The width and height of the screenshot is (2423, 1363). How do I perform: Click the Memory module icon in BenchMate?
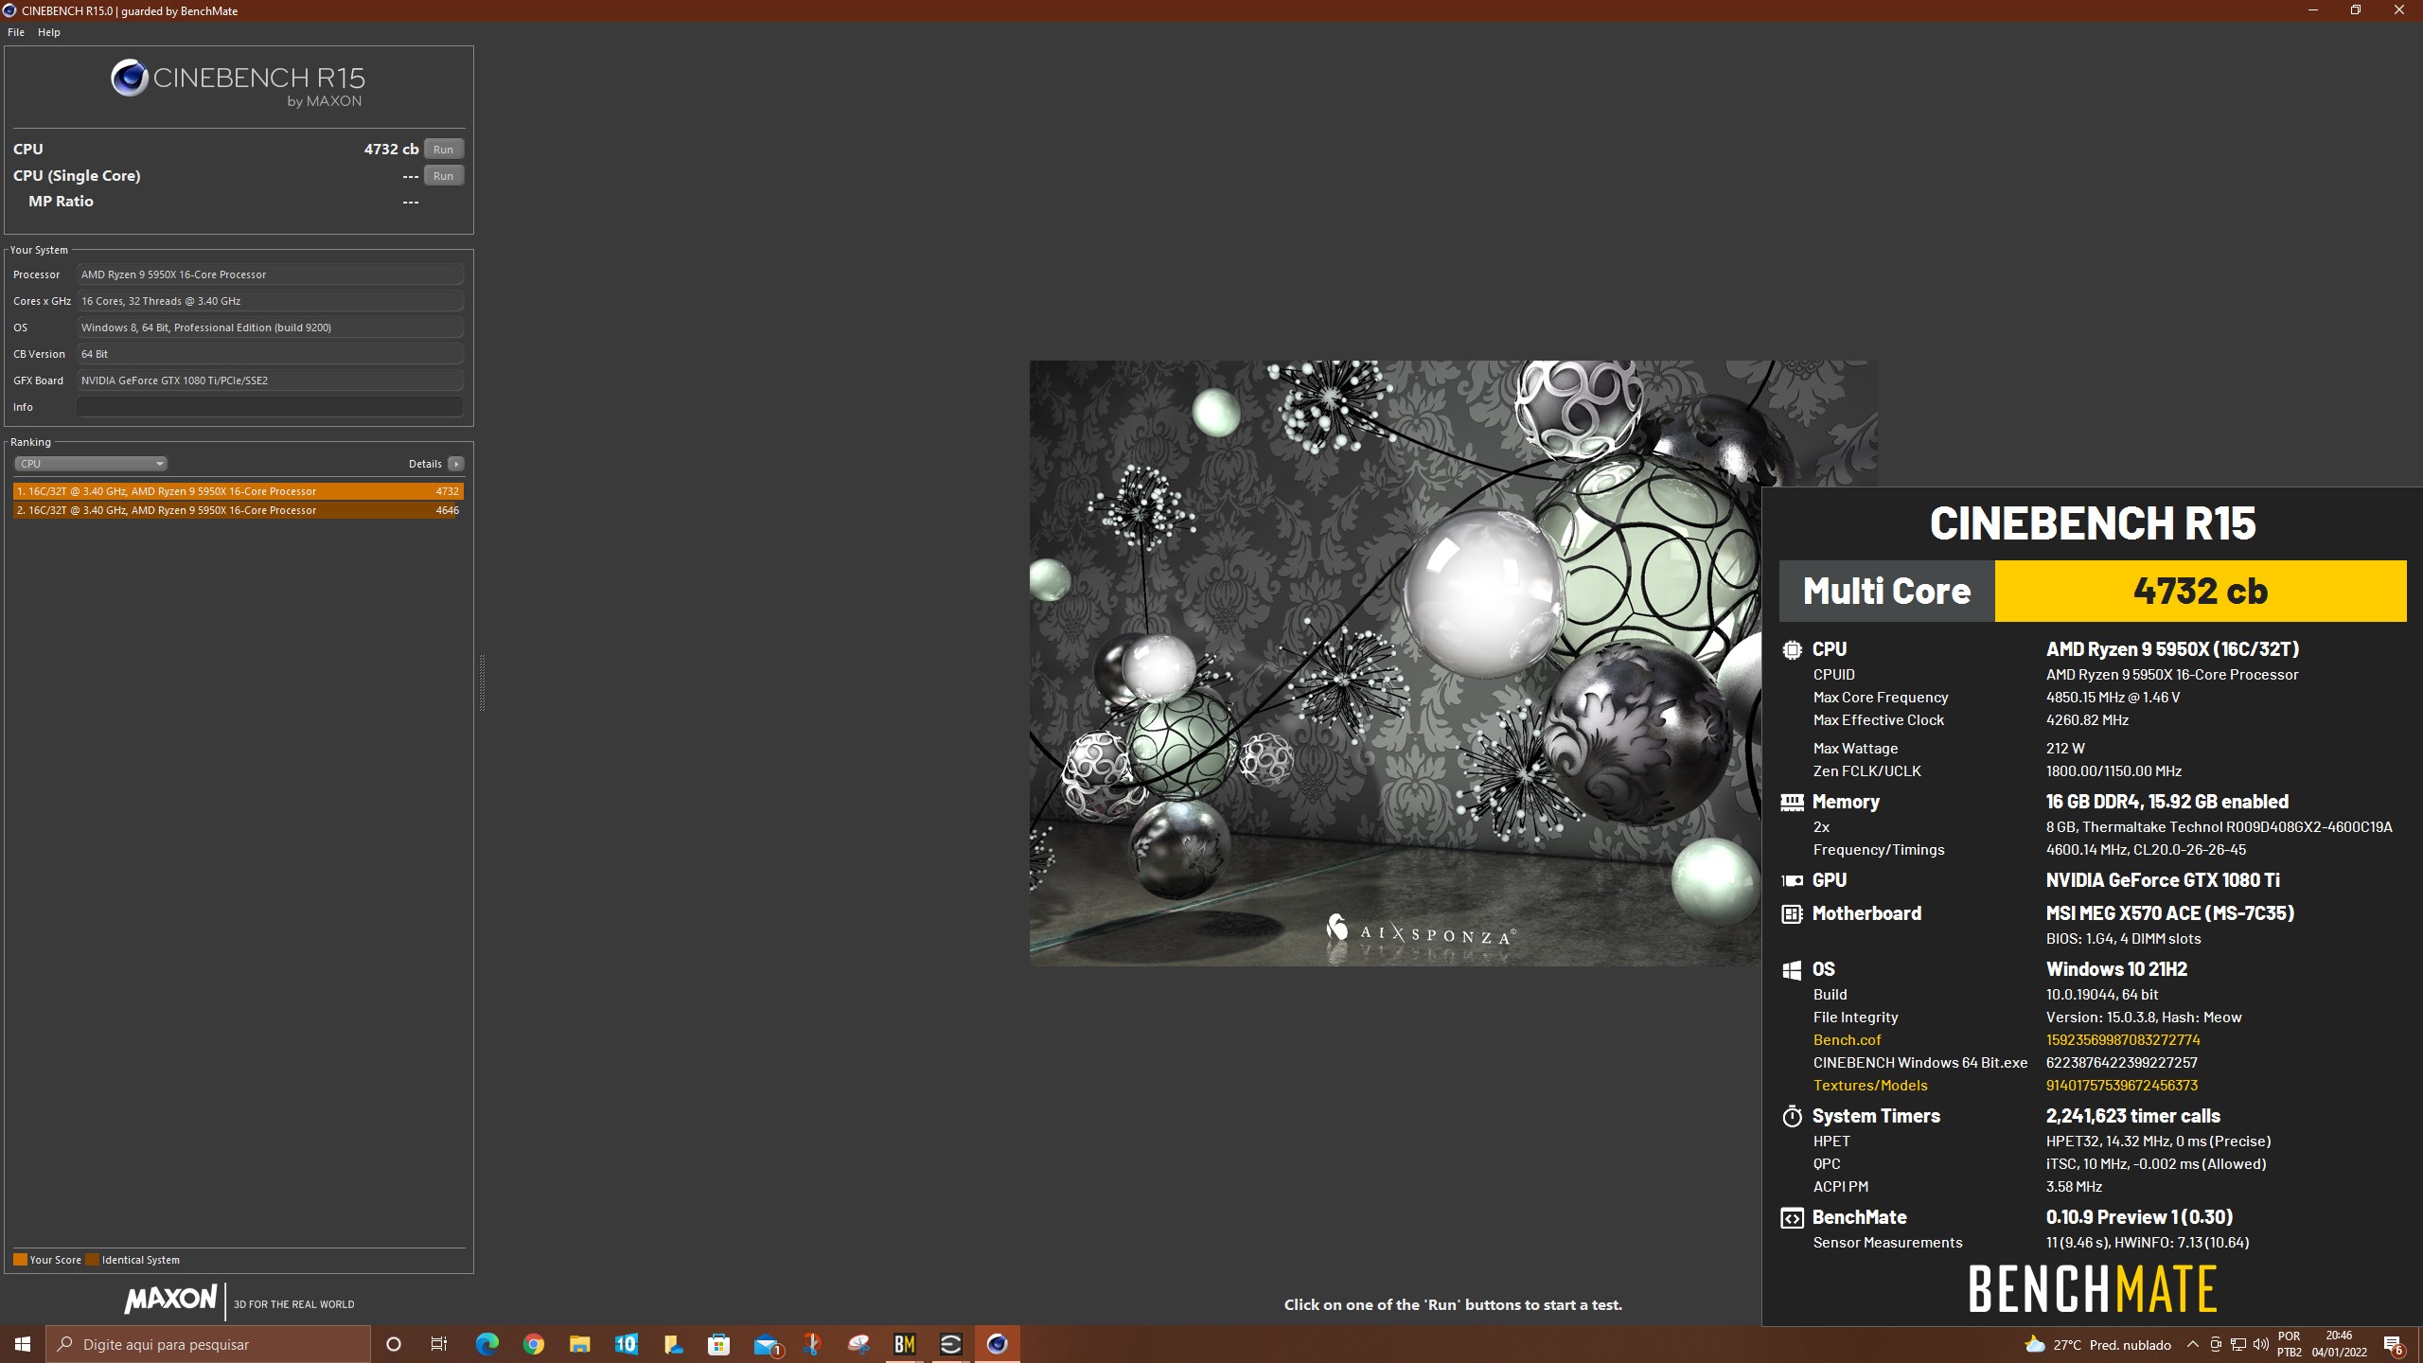1792,803
